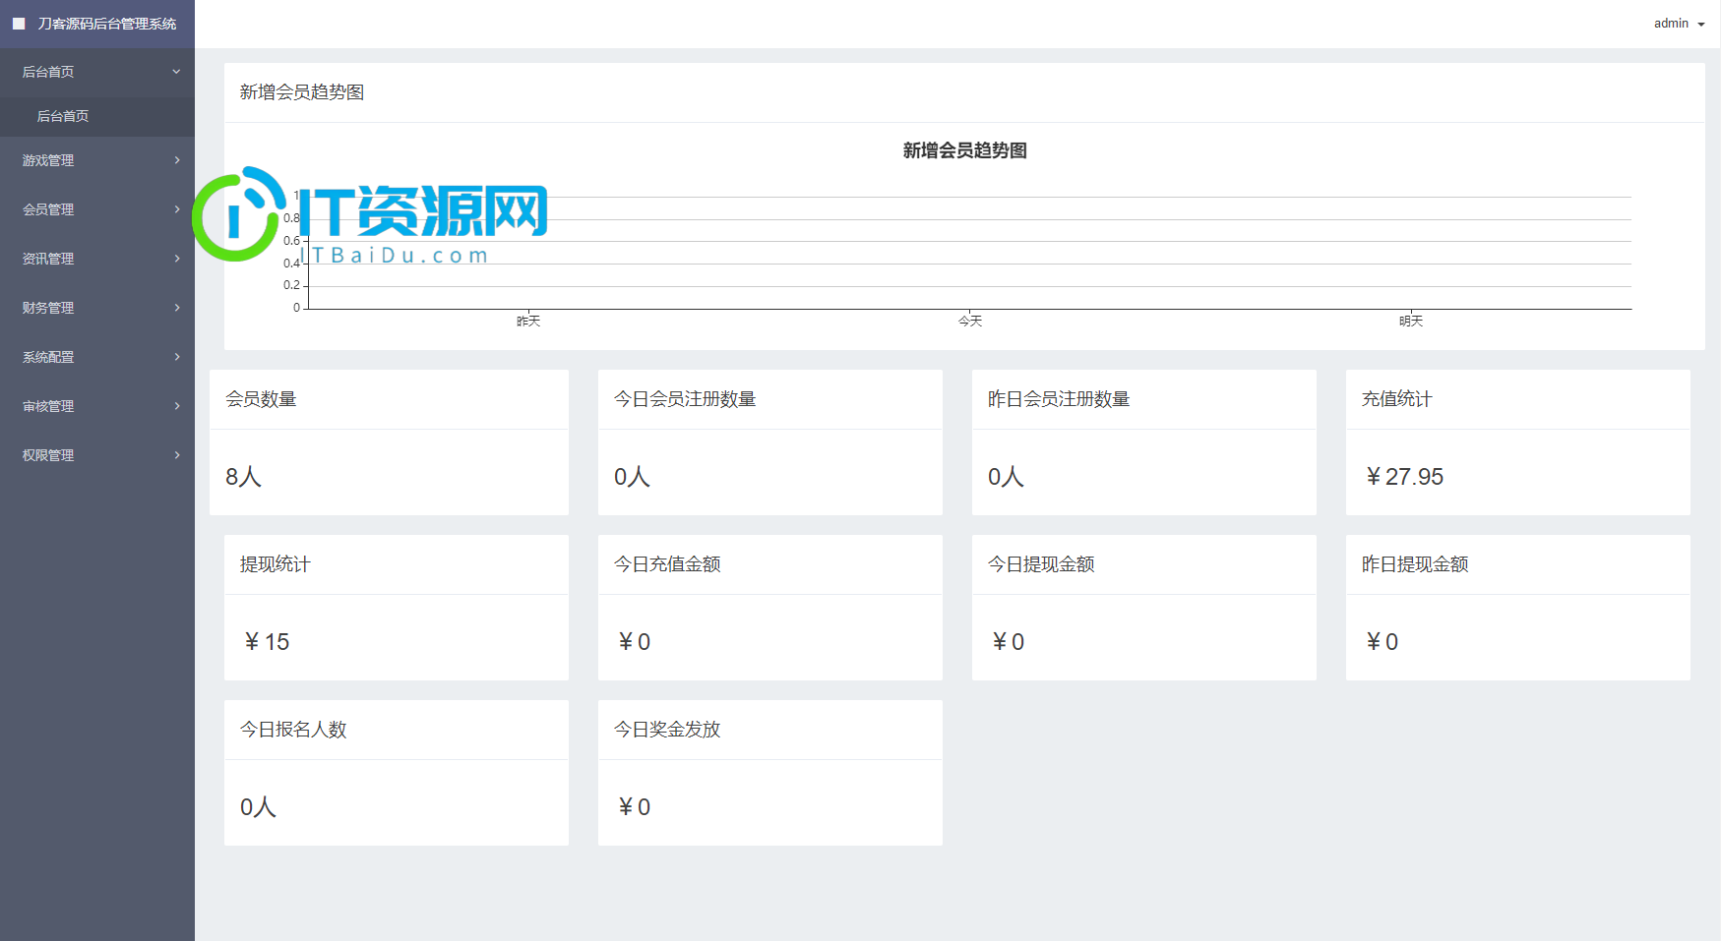Open the 会员管理 menu label
The image size is (1721, 941).
(x=48, y=209)
